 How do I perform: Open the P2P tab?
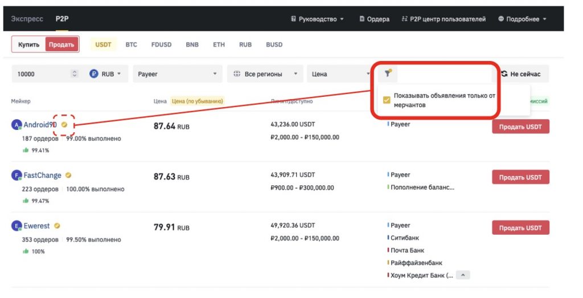coord(62,19)
